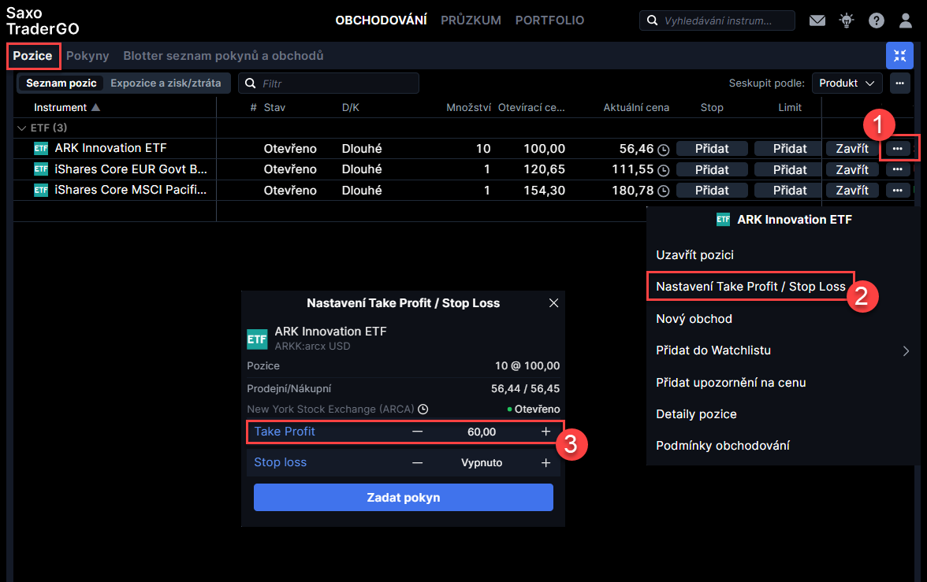Click the Stop loss label link
927x582 pixels.
(x=281, y=462)
